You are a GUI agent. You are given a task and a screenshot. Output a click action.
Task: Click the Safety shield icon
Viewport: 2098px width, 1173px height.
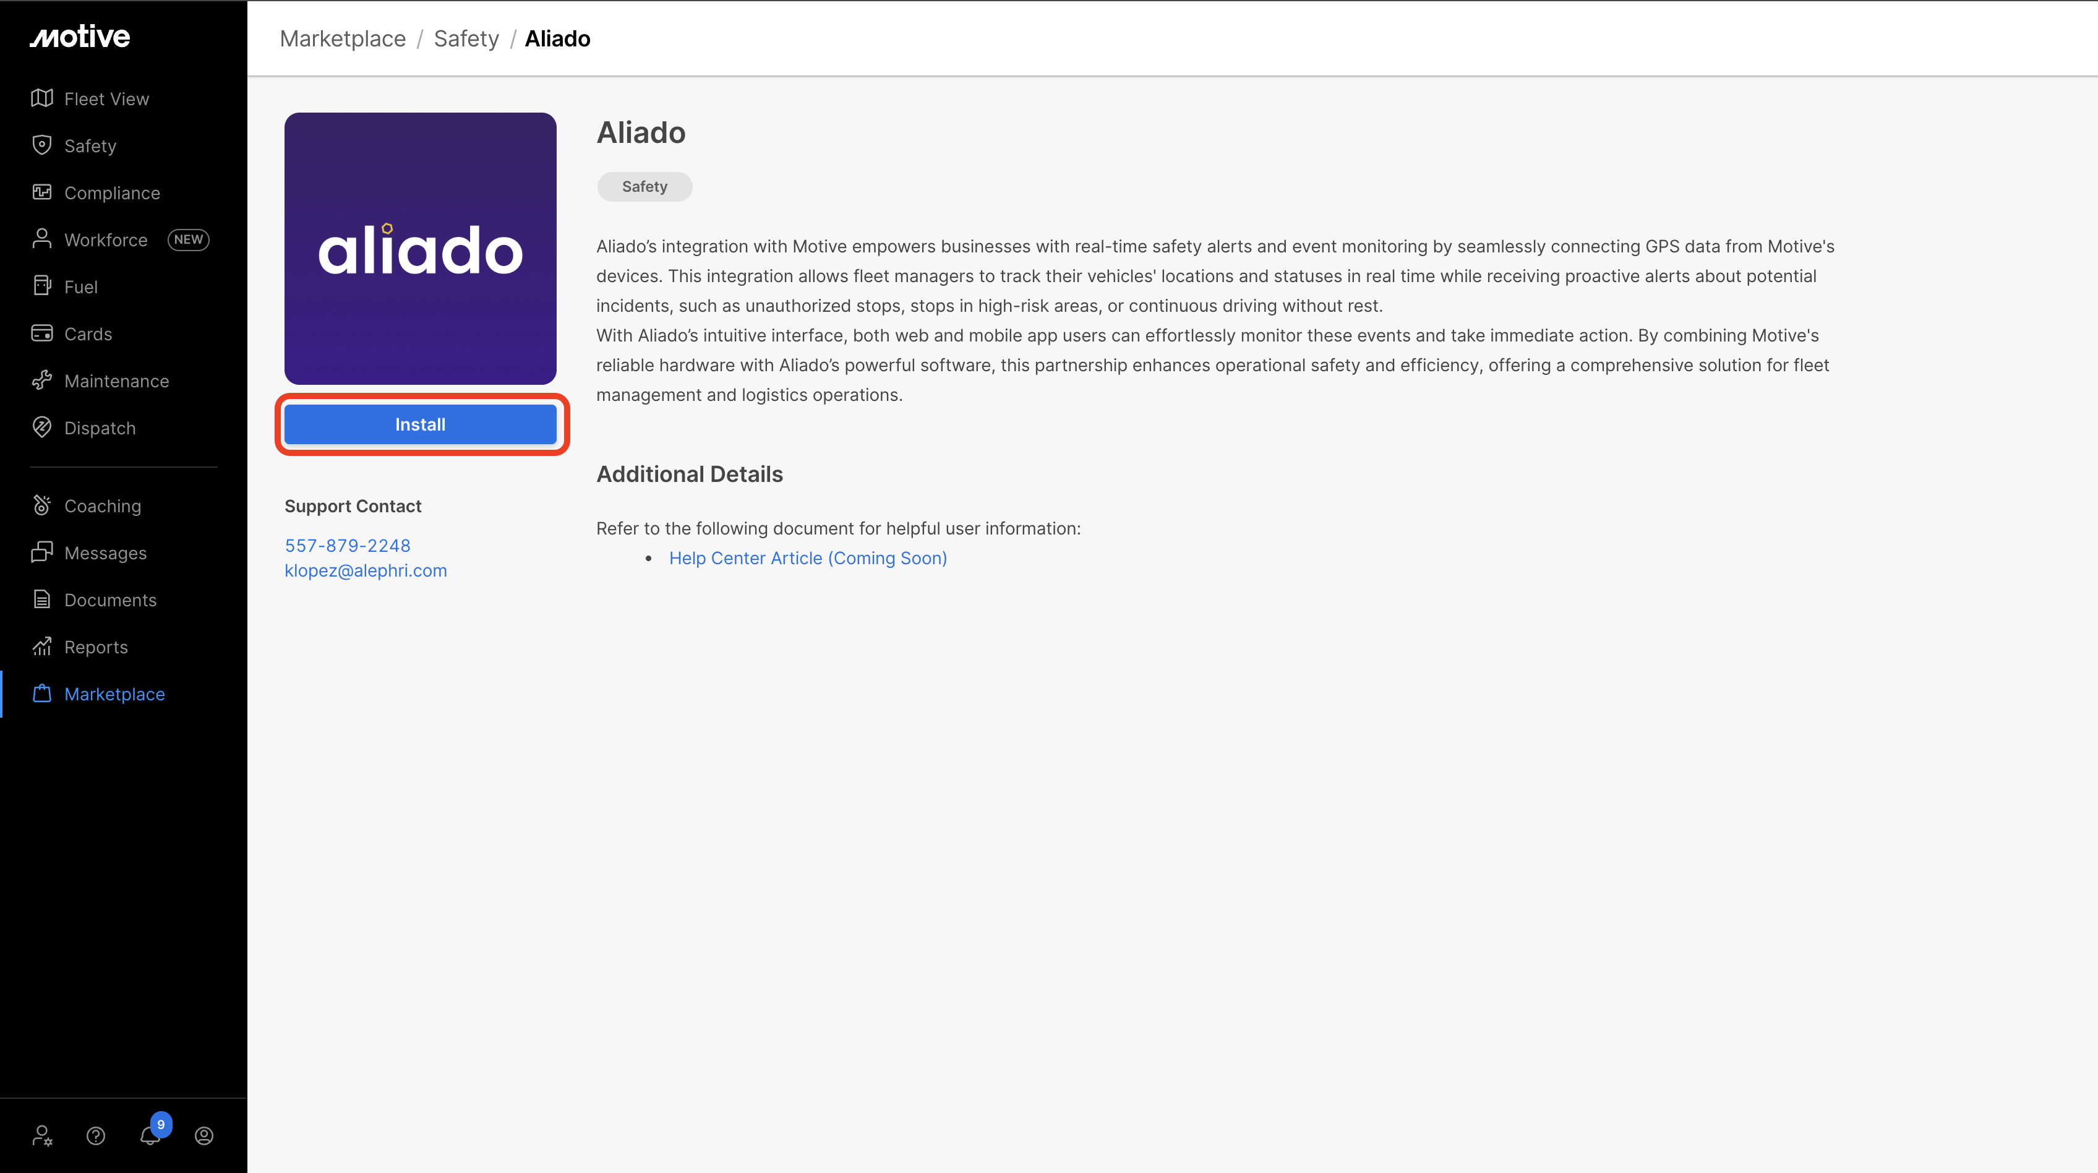click(41, 145)
